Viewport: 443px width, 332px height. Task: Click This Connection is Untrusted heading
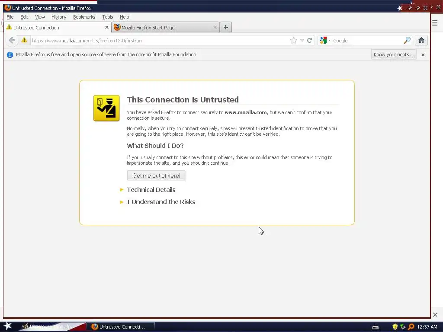click(183, 100)
